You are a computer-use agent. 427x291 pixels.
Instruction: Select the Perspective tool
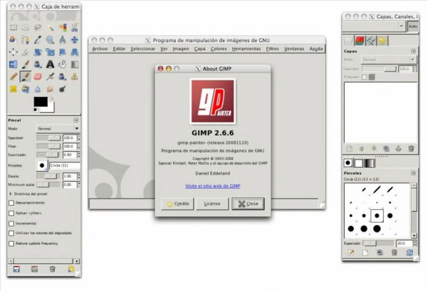pos(75,52)
